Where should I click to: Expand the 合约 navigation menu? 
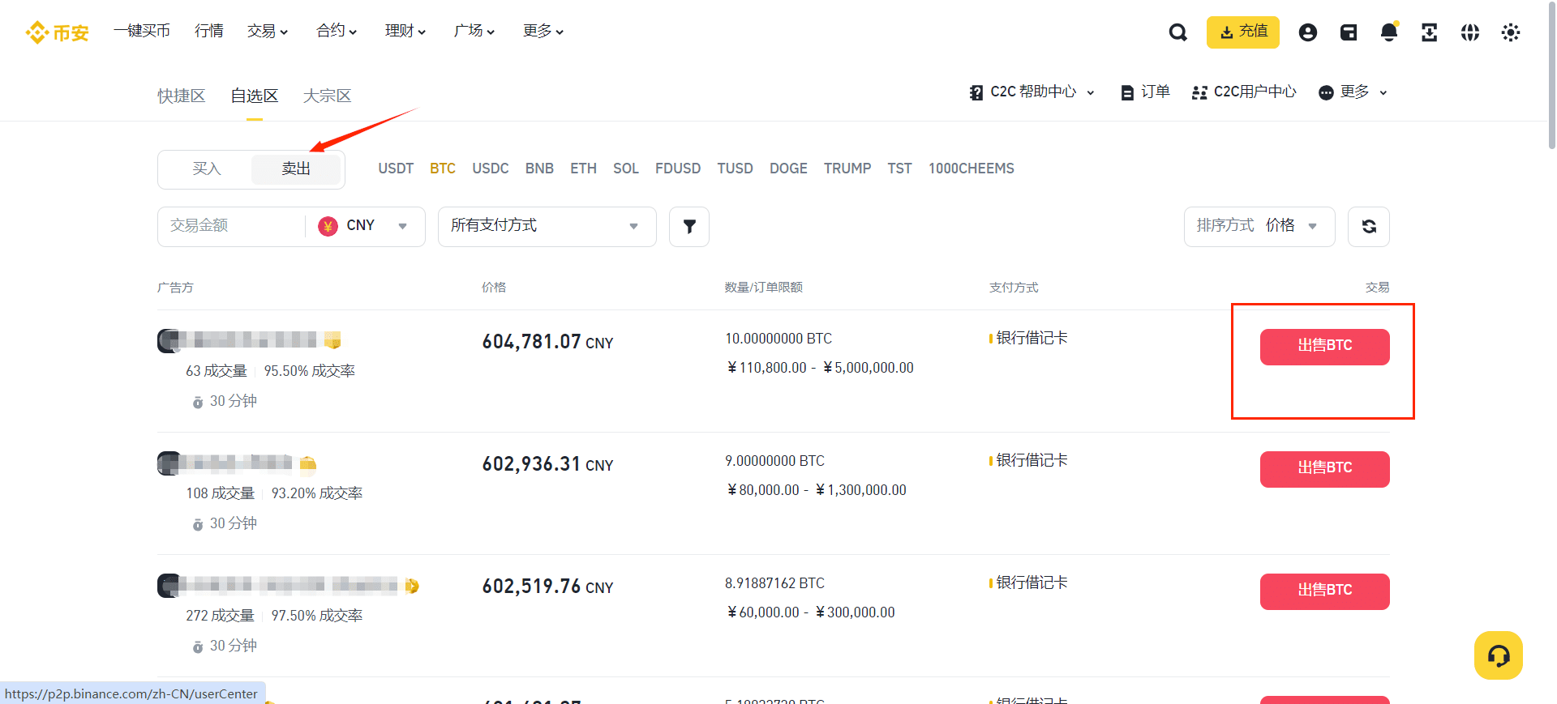coord(337,31)
